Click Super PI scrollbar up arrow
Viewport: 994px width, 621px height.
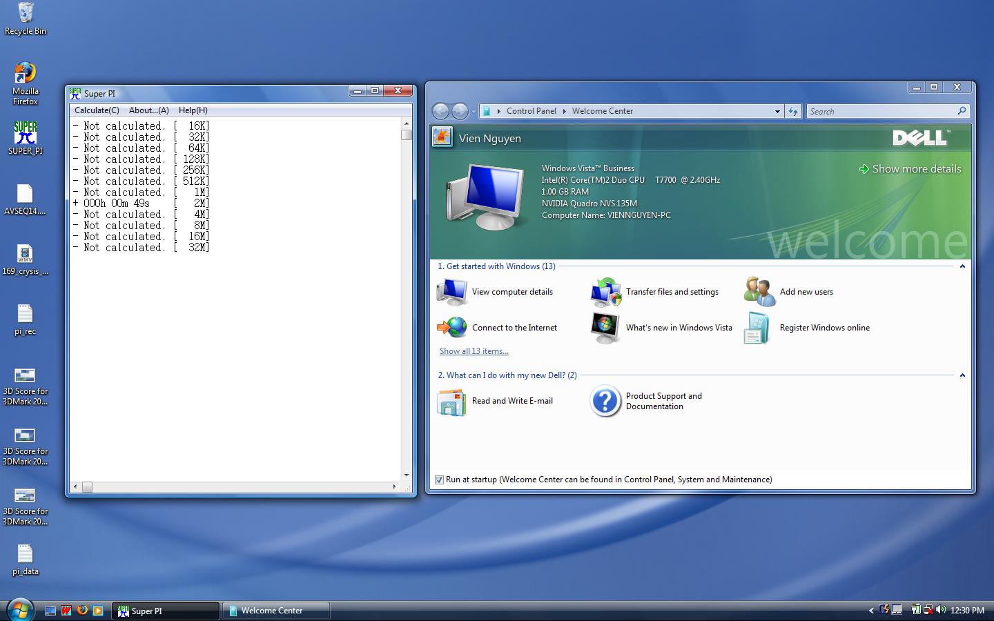(x=407, y=124)
